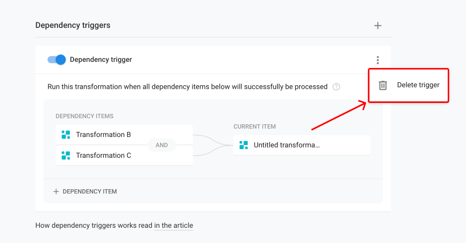This screenshot has height=243, width=466.
Task: Click the AND operator badge
Action: [x=162, y=145]
